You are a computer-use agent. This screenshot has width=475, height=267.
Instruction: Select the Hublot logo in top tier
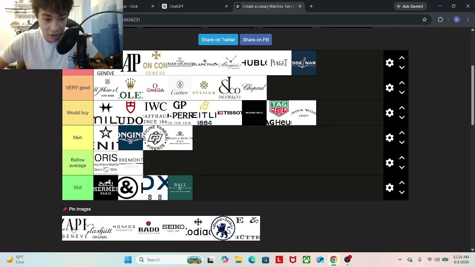254,63
